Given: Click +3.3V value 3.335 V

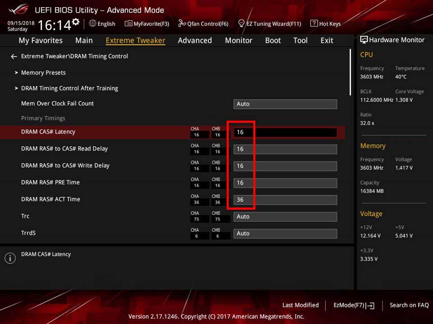Looking at the screenshot, I should (369, 259).
